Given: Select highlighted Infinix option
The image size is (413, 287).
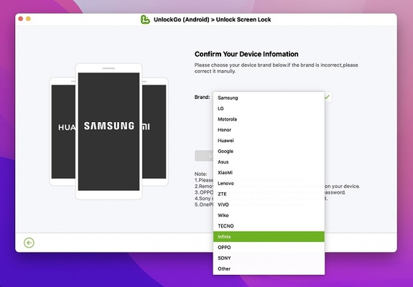Looking at the screenshot, I should (269, 237).
